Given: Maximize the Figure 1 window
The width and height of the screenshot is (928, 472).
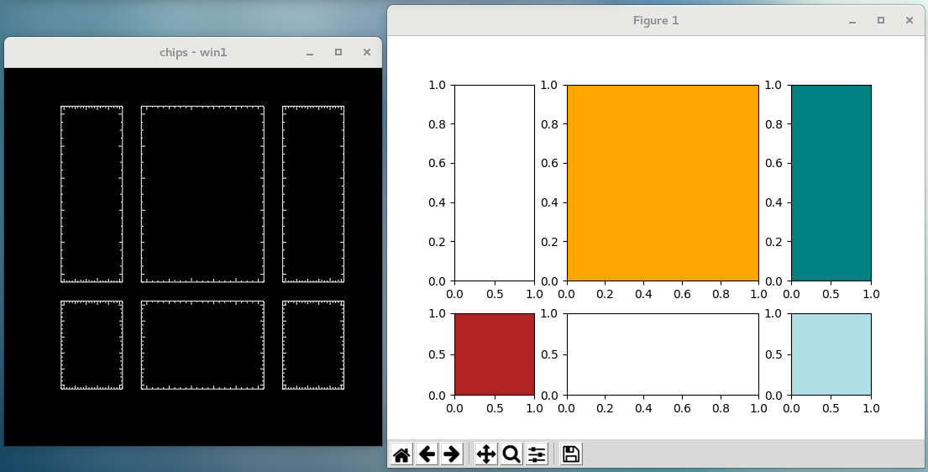Looking at the screenshot, I should 881,21.
